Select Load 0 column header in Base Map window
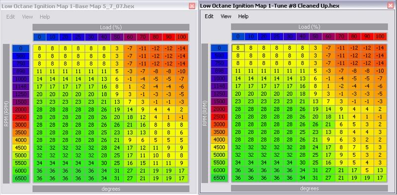 pos(39,37)
